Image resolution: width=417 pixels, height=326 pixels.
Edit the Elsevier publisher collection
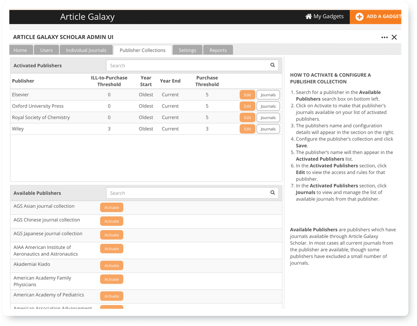click(x=248, y=95)
